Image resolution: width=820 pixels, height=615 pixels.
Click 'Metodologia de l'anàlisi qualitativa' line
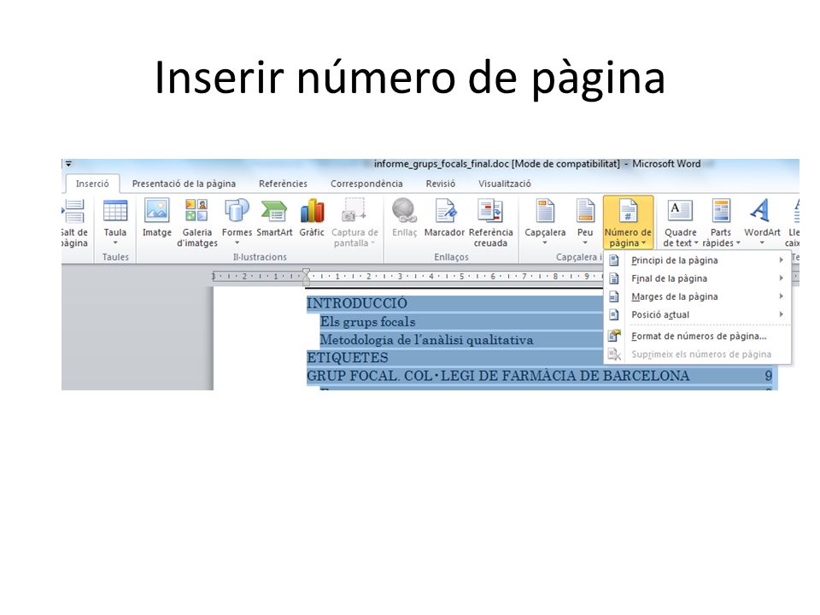426,340
